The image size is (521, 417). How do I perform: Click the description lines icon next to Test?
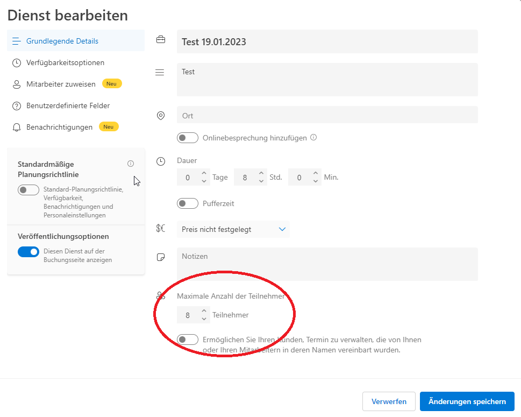pyautogui.click(x=160, y=72)
